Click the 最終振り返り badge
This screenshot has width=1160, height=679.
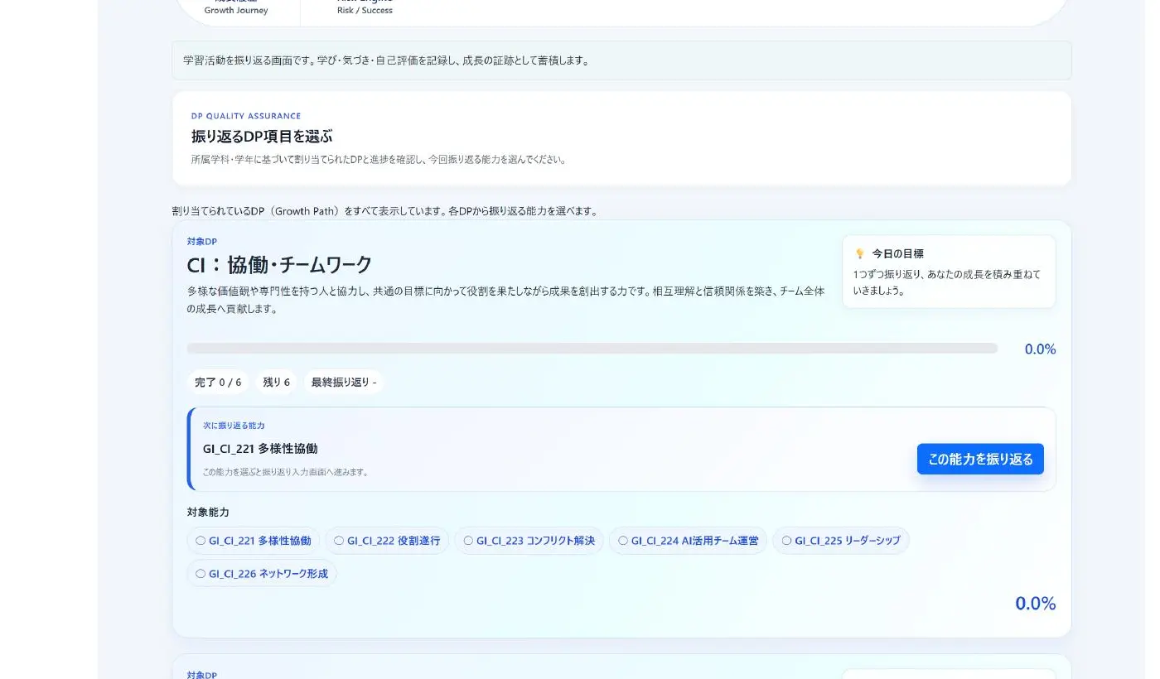(344, 383)
